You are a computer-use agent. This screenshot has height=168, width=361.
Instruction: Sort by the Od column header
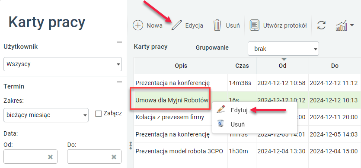tap(282, 66)
